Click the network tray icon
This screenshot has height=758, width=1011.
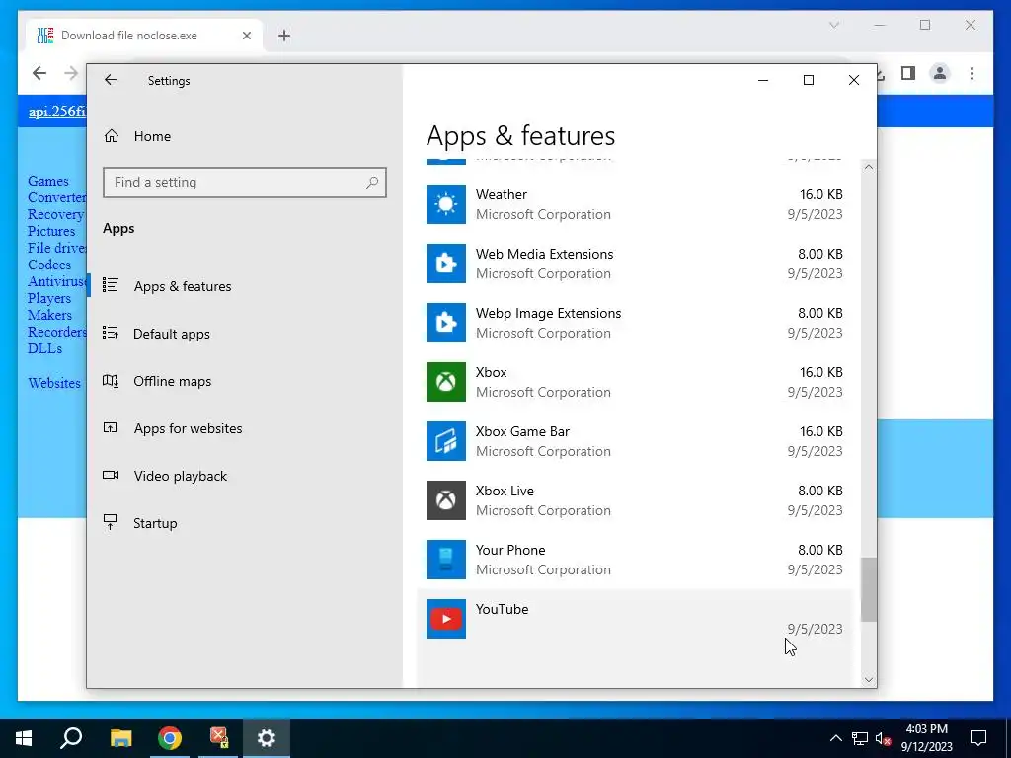[860, 738]
